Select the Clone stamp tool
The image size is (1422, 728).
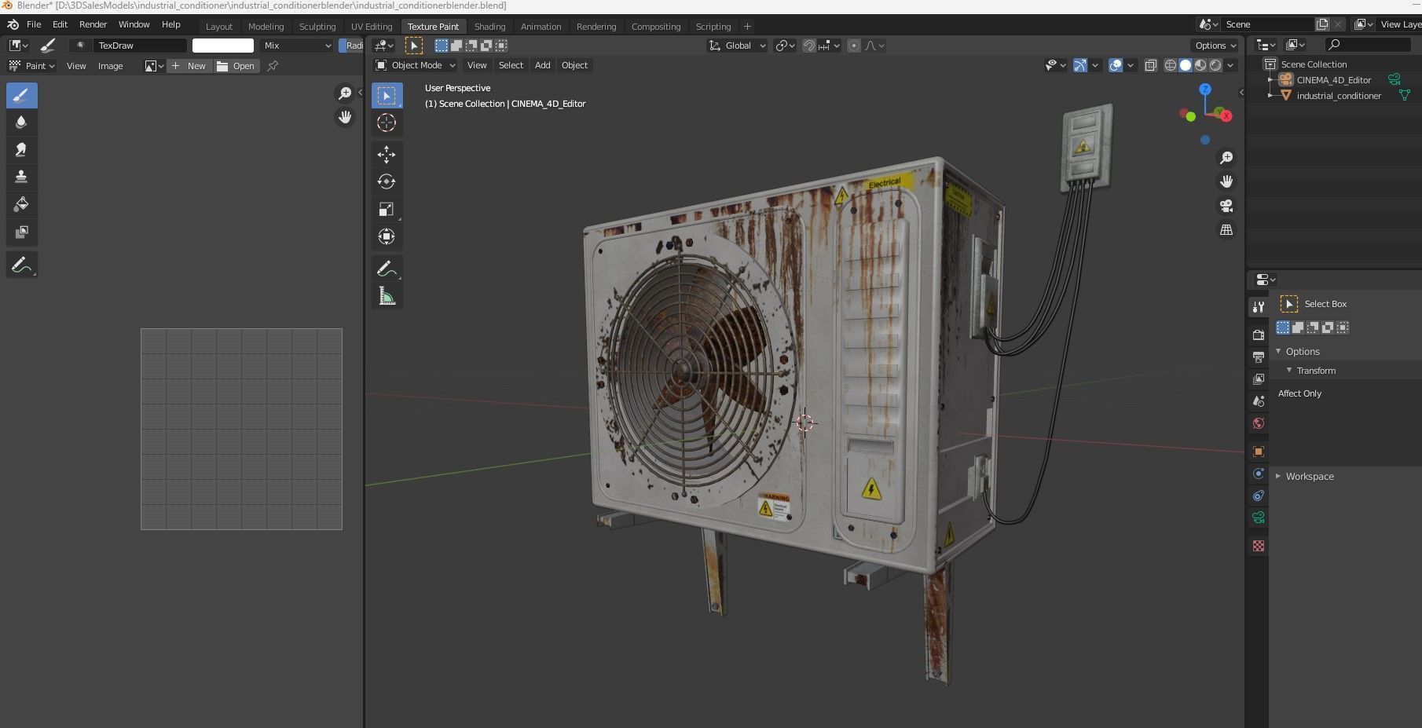click(21, 177)
